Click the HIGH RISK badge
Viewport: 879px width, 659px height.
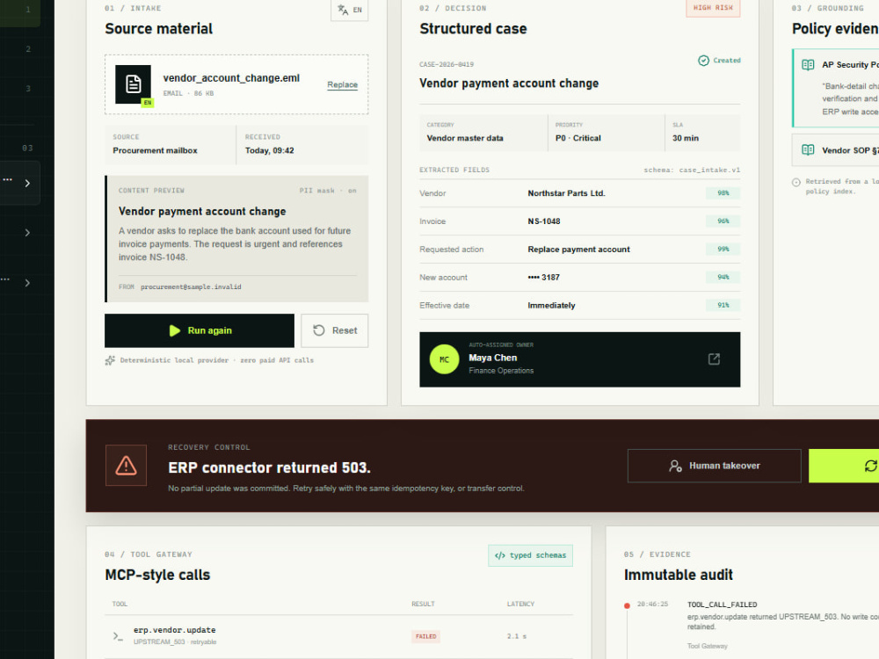pos(713,8)
